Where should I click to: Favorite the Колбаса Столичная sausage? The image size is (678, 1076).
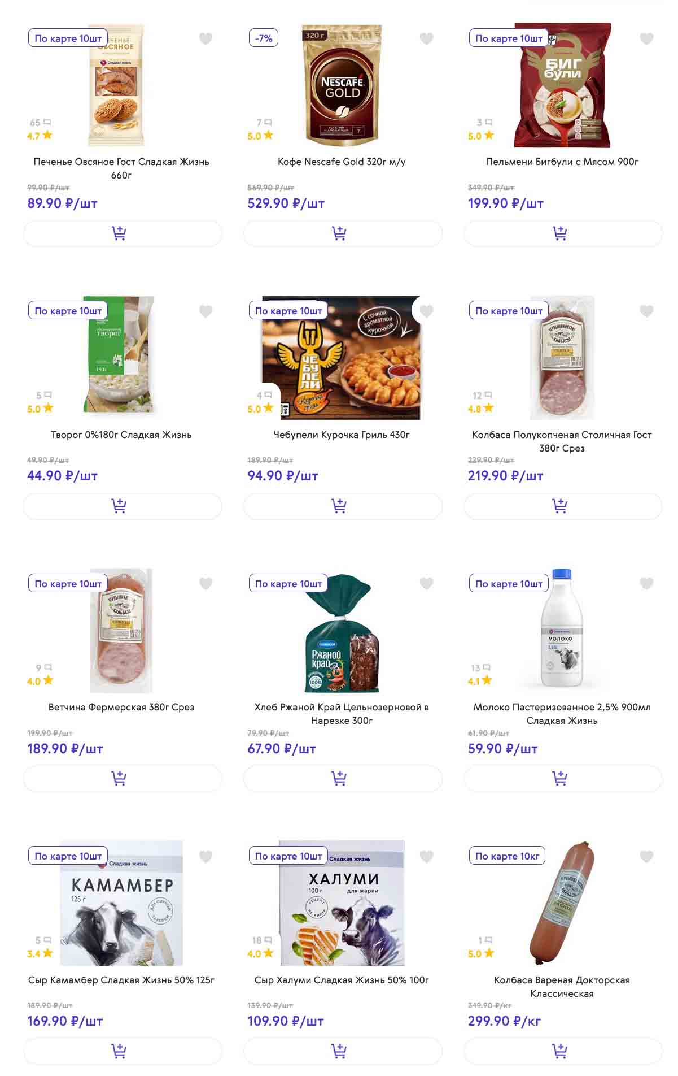point(646,311)
